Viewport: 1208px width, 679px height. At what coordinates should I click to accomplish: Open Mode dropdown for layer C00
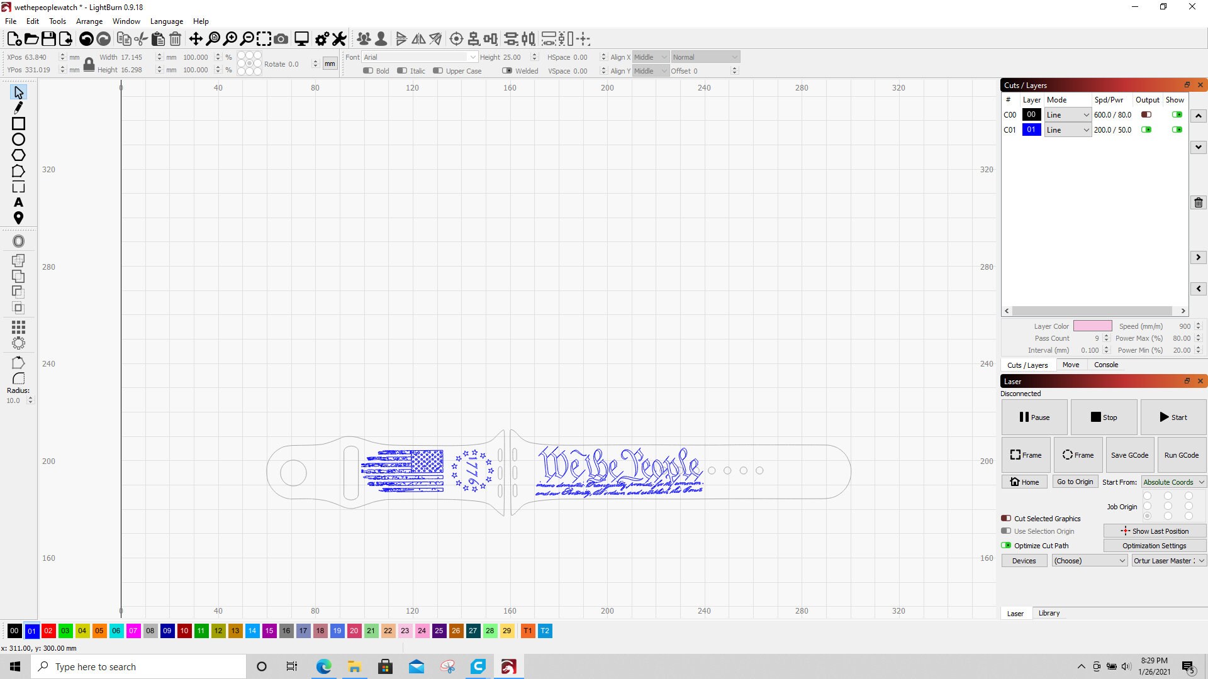[1068, 115]
